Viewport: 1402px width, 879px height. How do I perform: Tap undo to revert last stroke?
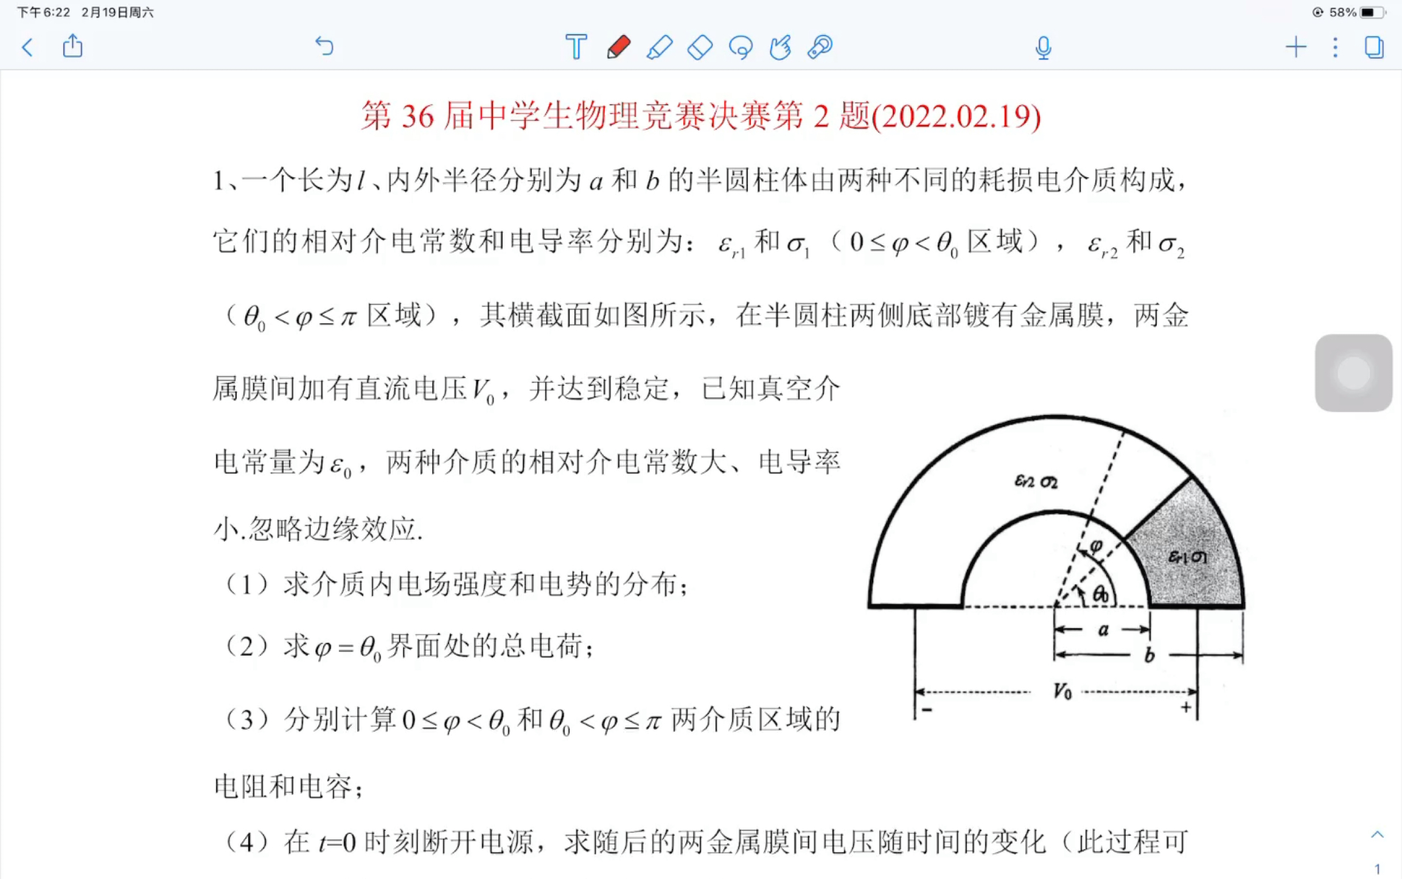pos(325,46)
